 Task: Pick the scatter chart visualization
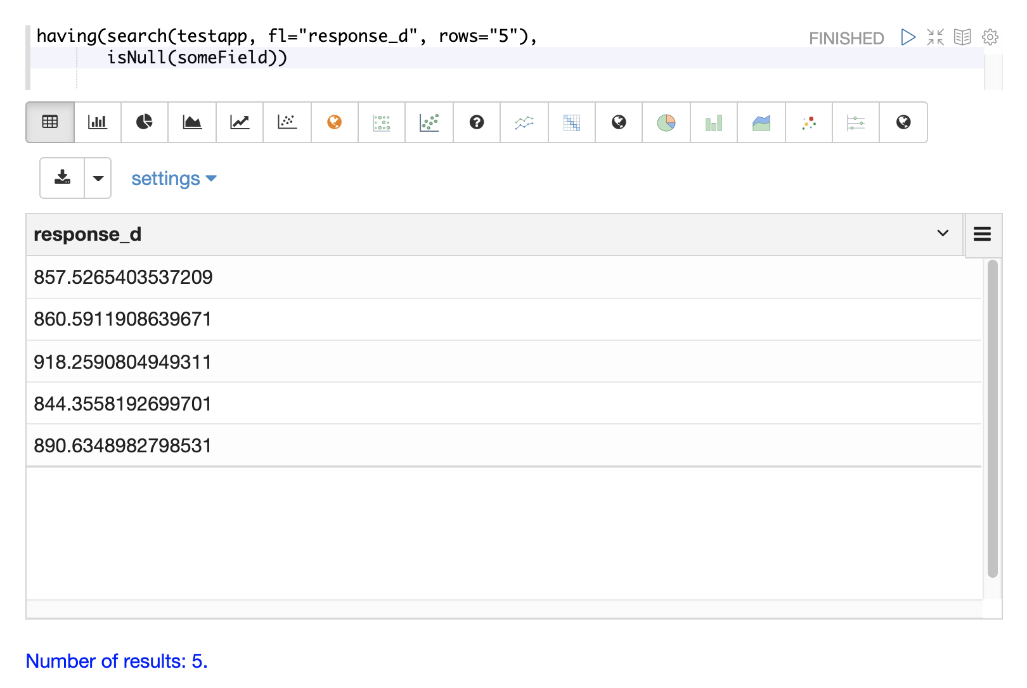coord(287,122)
